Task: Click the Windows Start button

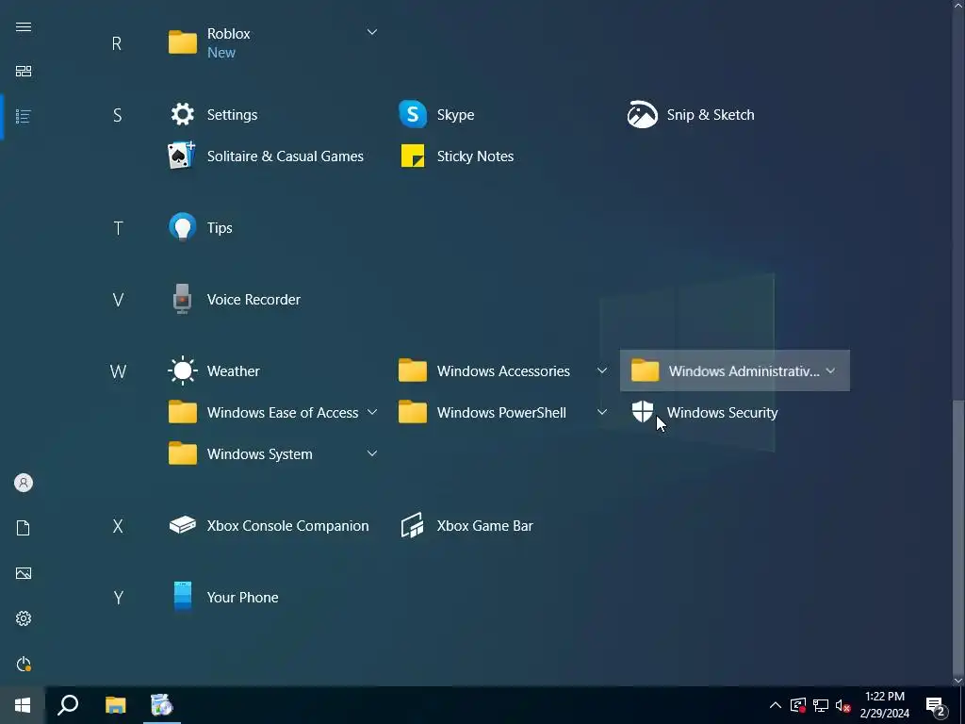Action: (23, 705)
